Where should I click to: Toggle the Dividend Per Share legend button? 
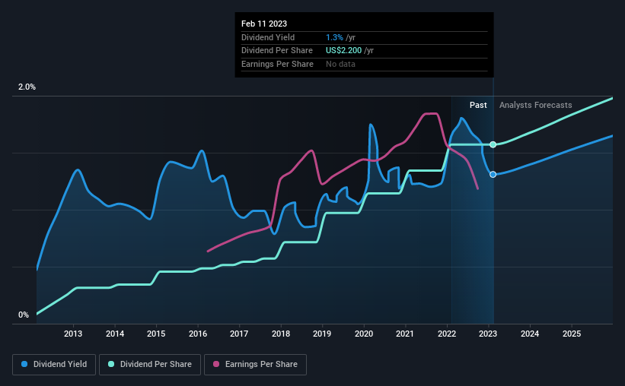click(x=150, y=365)
